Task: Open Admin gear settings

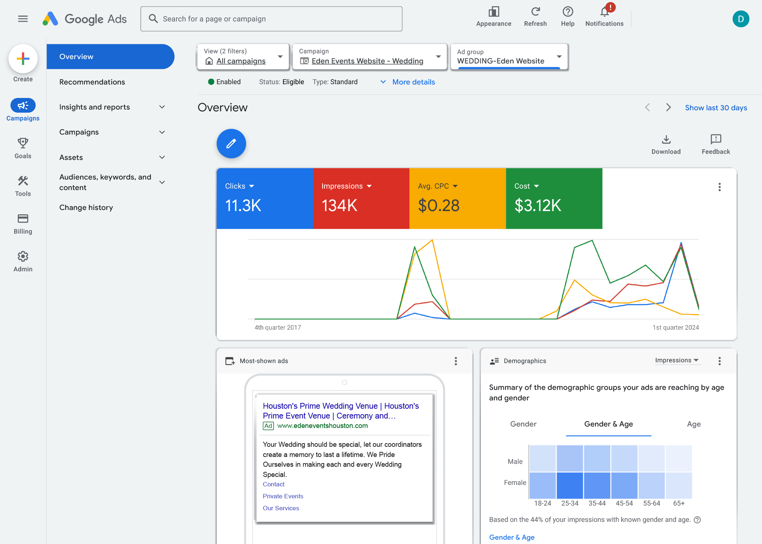Action: pos(23,256)
